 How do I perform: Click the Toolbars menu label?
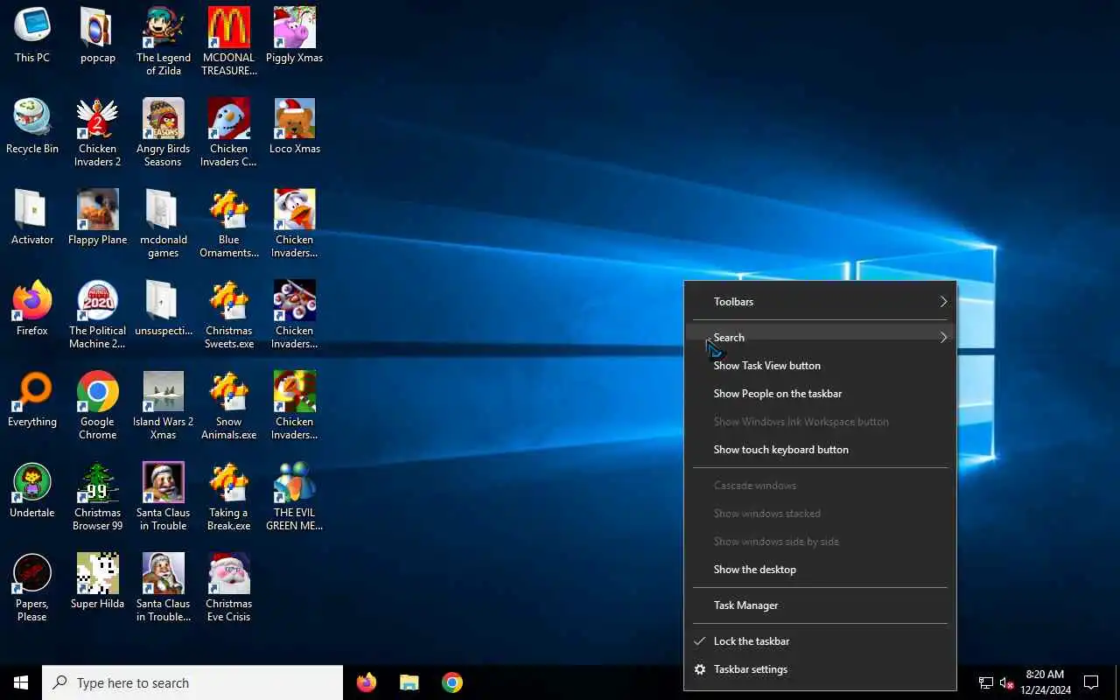[733, 302]
